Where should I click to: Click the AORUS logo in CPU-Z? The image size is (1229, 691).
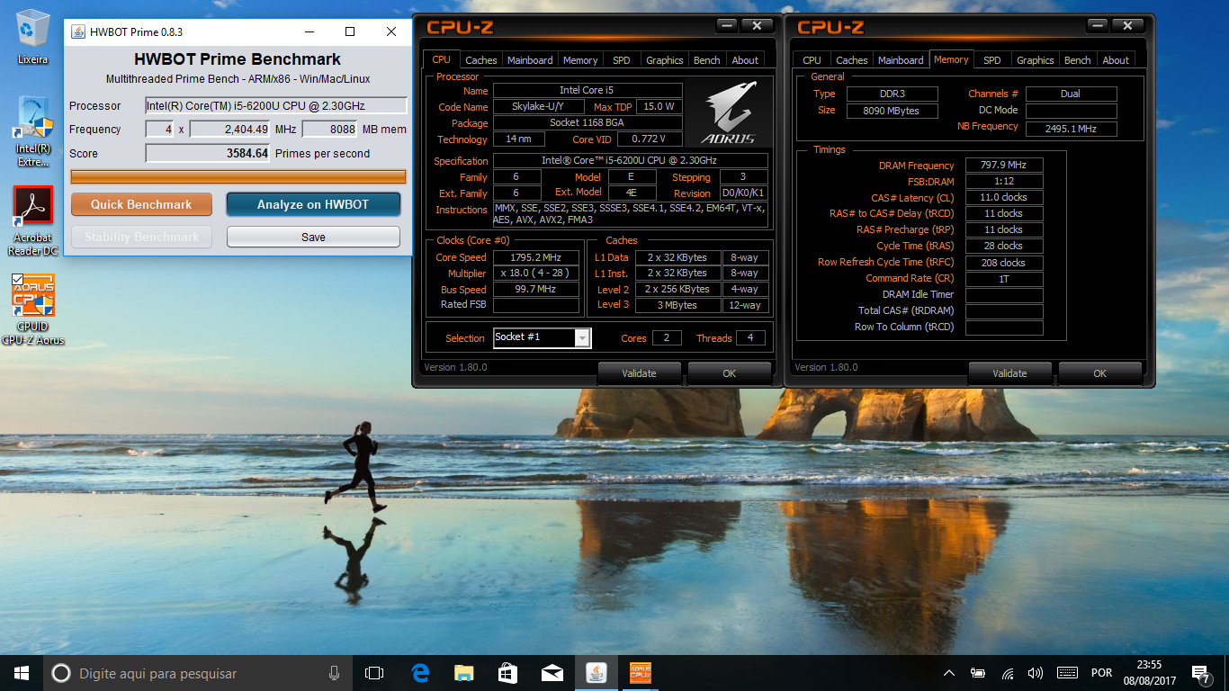[x=730, y=114]
